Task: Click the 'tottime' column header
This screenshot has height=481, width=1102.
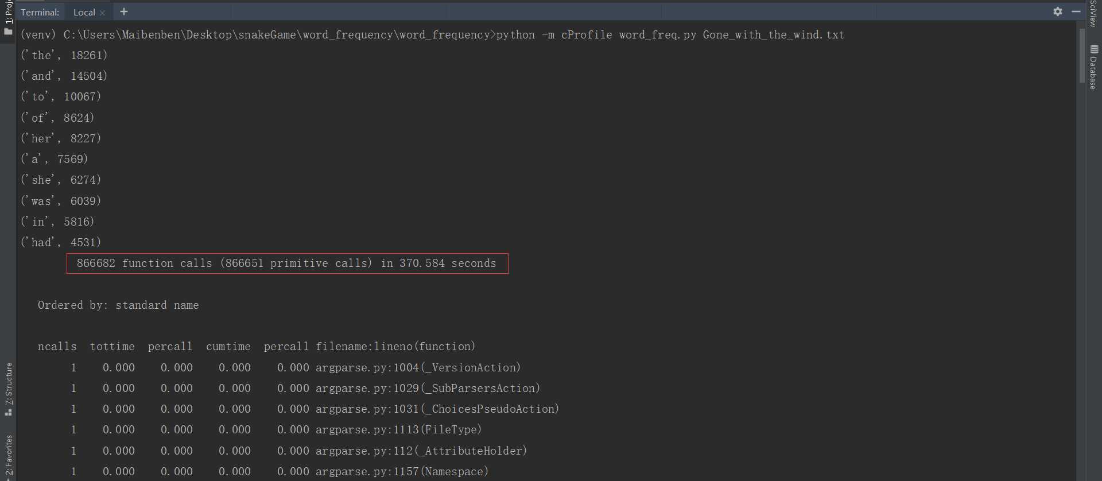Action: [x=112, y=347]
